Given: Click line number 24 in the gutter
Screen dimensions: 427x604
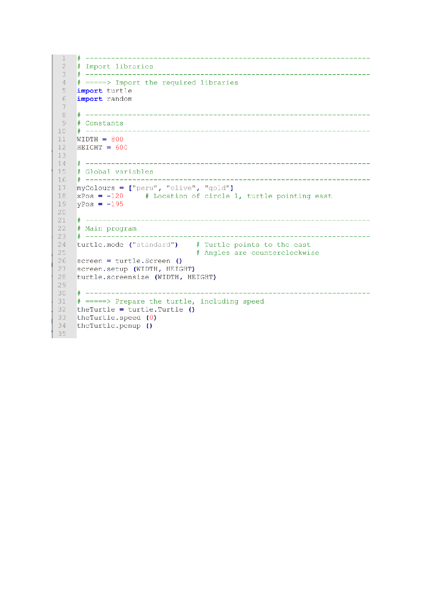Looking at the screenshot, I should point(62,245).
